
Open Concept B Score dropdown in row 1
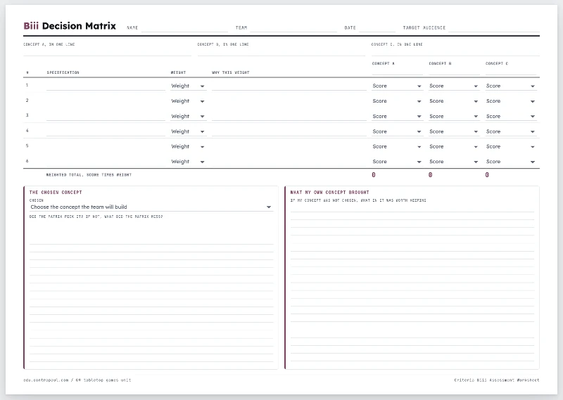pyautogui.click(x=454, y=86)
